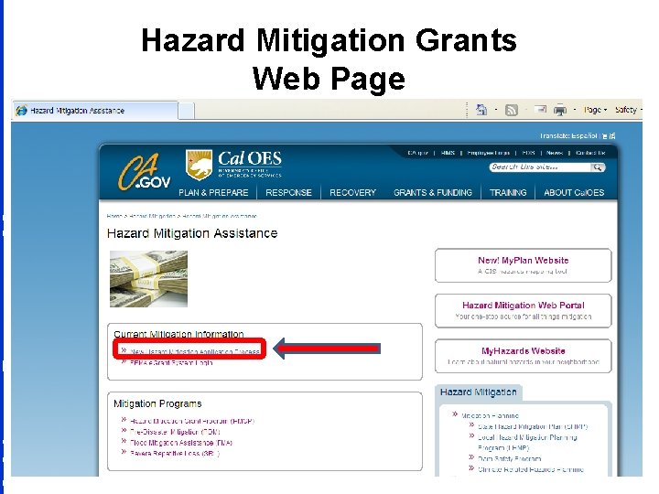The width and height of the screenshot is (659, 494).
Task: Click the chevron bullet beside Pre-Disaster Mitigation
Action: (x=124, y=430)
